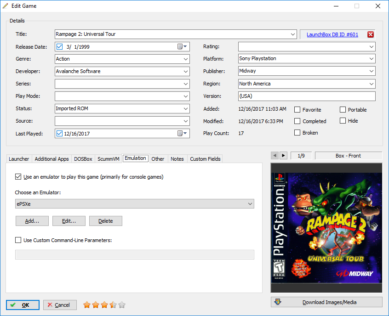This screenshot has width=389, height=316.
Task: Open the Platform dropdown
Action: 372,59
